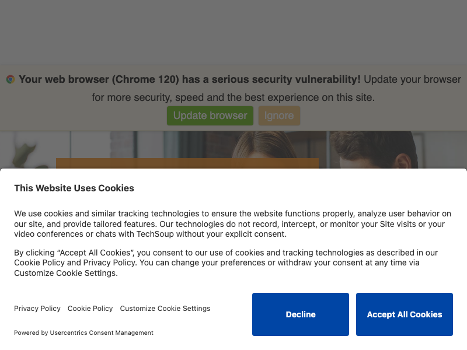The width and height of the screenshot is (467, 350).
Task: Decline cookies with the Decline button
Action: point(301,314)
